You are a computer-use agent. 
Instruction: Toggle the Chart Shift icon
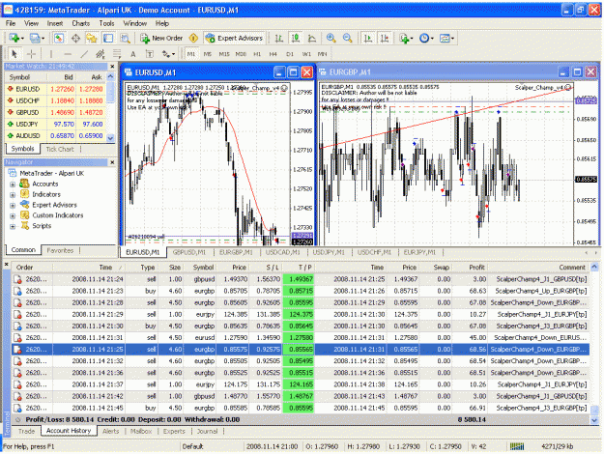pos(385,38)
